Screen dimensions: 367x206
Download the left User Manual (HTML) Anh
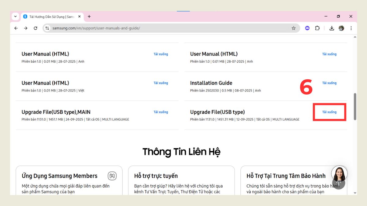tap(161, 54)
